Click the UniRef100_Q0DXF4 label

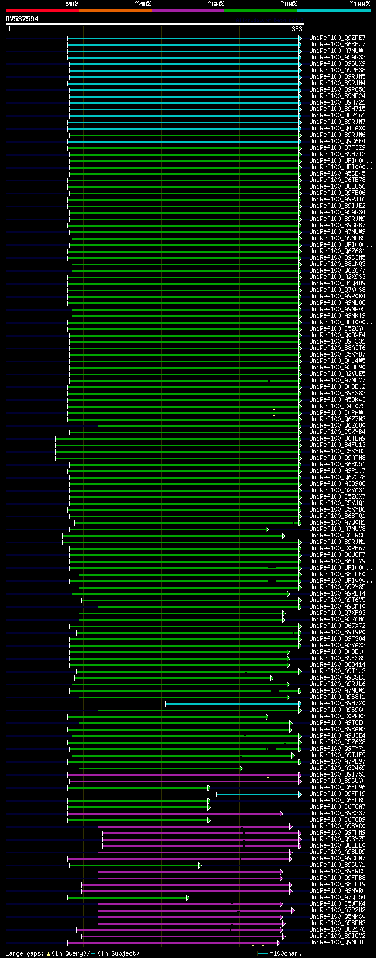pyautogui.click(x=337, y=335)
